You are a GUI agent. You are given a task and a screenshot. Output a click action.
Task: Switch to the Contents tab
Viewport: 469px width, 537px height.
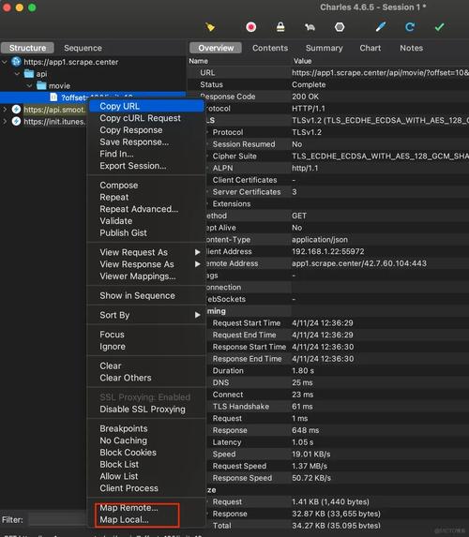pos(270,48)
